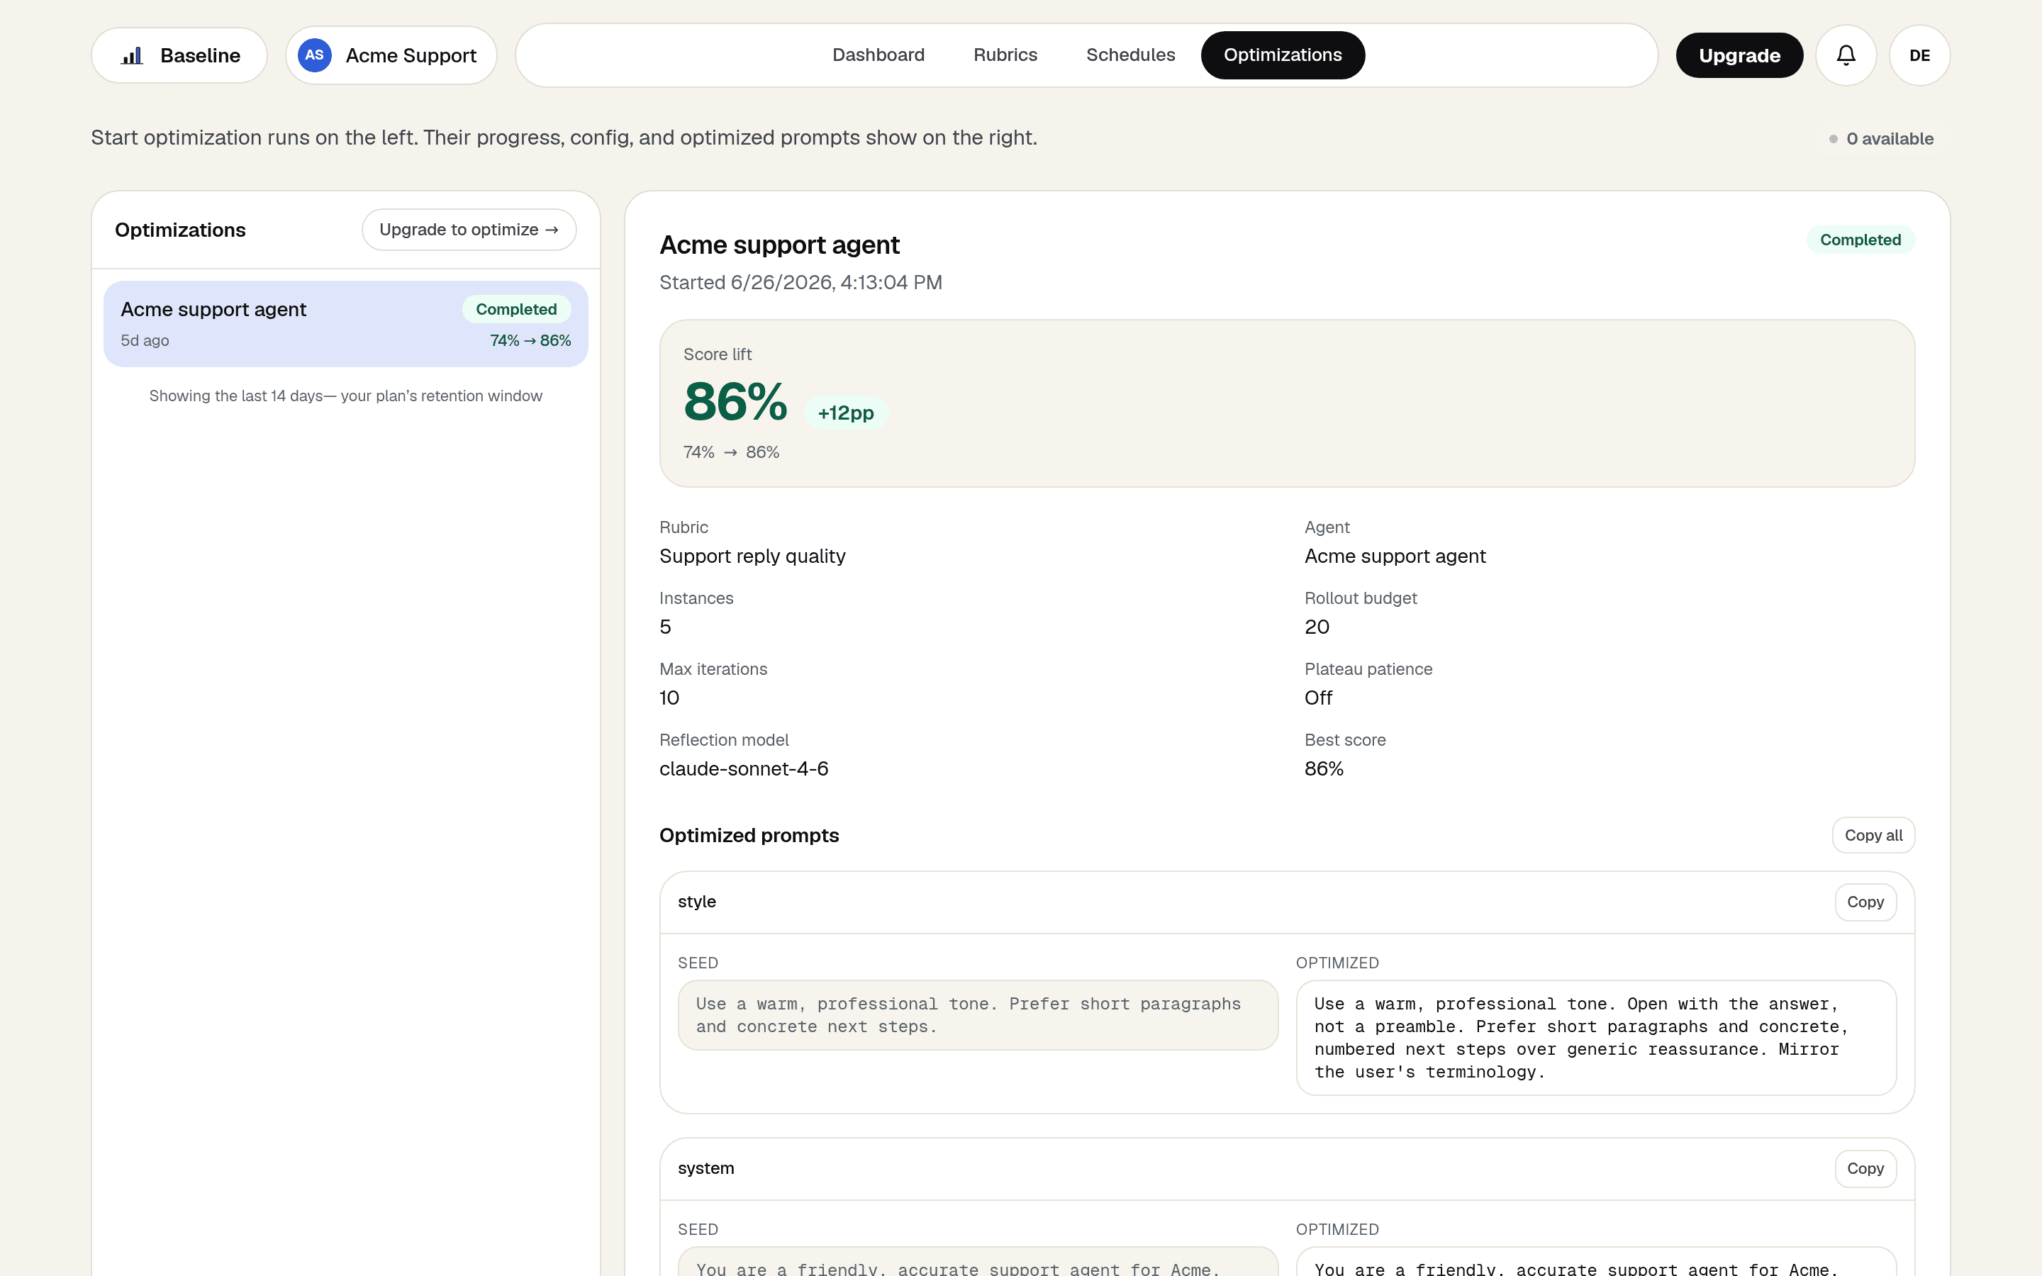Click the Best score 86% value
Viewport: 2042px width, 1276px height.
click(x=1323, y=769)
